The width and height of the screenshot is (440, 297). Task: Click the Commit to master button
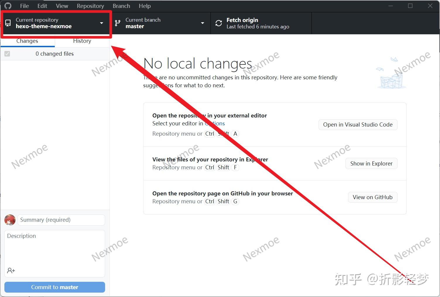55,287
